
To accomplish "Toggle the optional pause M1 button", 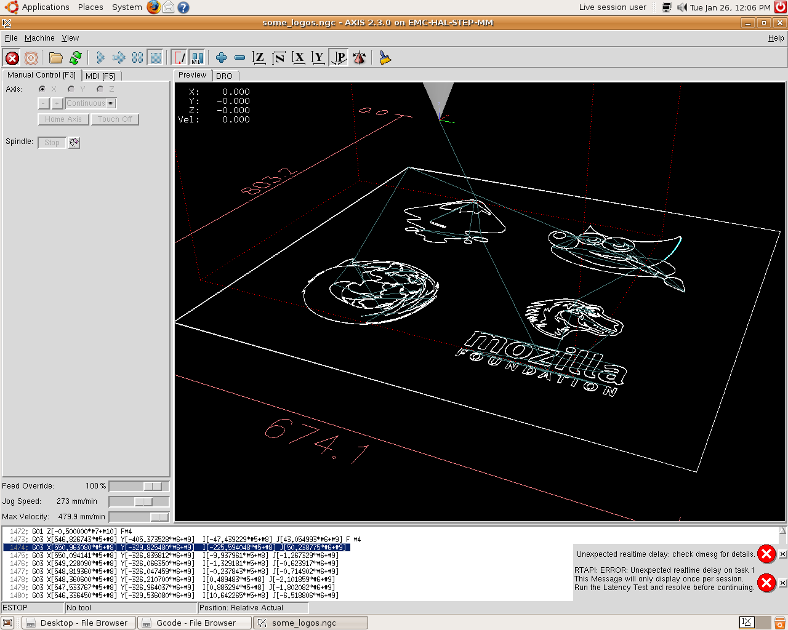I will click(196, 58).
